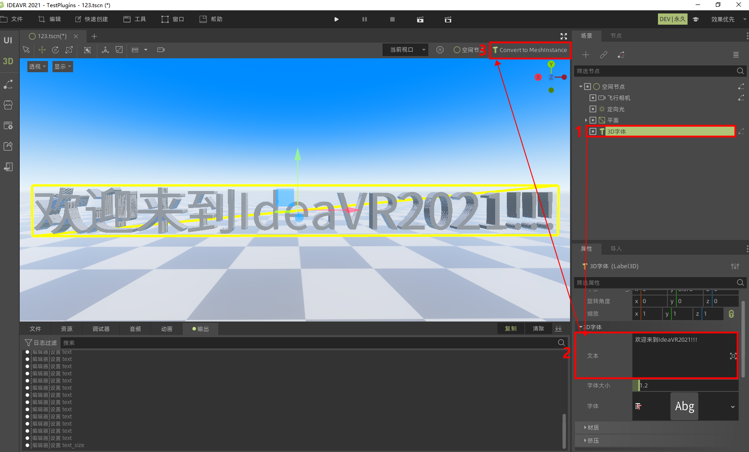
Task: Click the camera preview icon in viewport toolbar
Action: 161,50
